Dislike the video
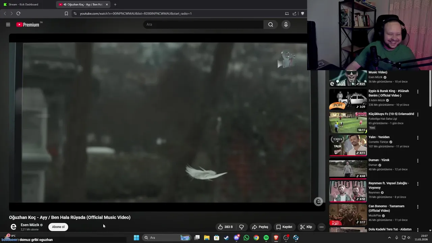This screenshot has height=243, width=432. tap(242, 227)
